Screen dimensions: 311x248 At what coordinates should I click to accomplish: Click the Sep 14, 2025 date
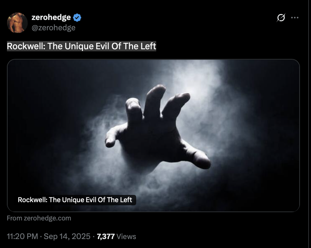coord(67,236)
